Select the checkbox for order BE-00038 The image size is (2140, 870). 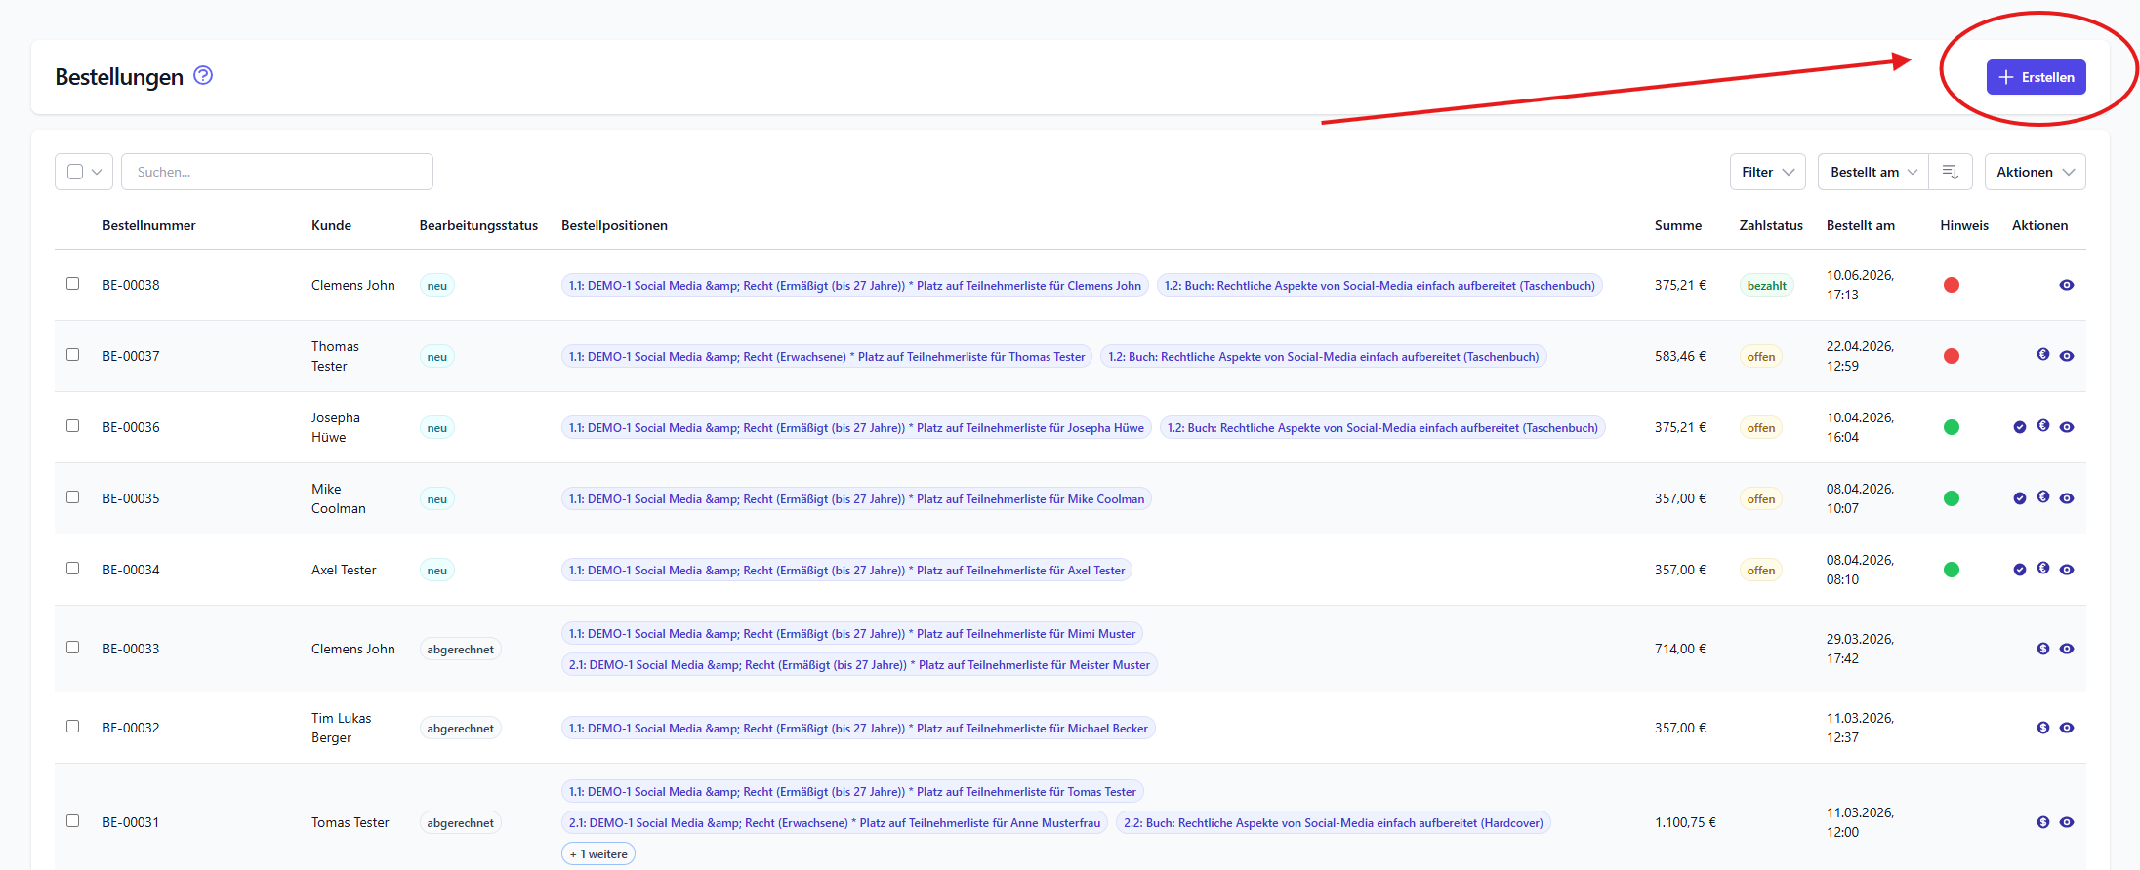coord(72,284)
